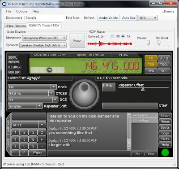Image resolution: width=179 pixels, height=169 pixels.
Task: Click the chat scrollbar down arrow
Action: (129, 148)
